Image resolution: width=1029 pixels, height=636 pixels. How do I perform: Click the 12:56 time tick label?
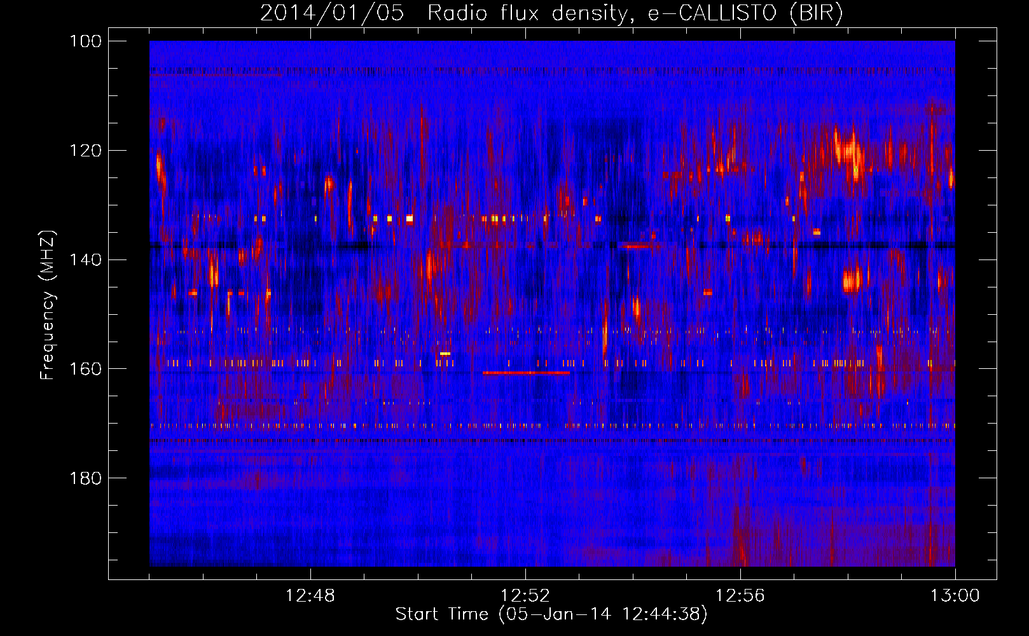(740, 596)
